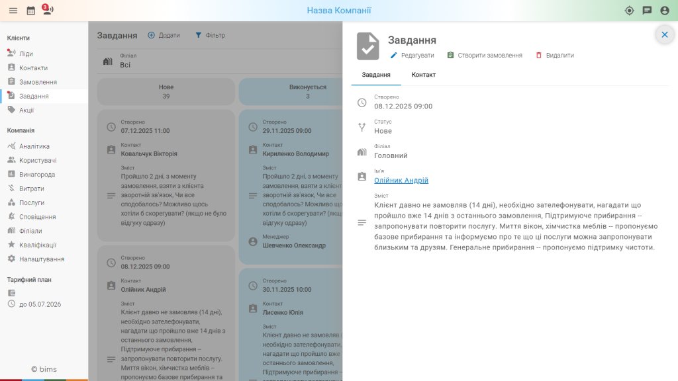
Task: Open the hamburger menu icon
Action: (x=13, y=11)
